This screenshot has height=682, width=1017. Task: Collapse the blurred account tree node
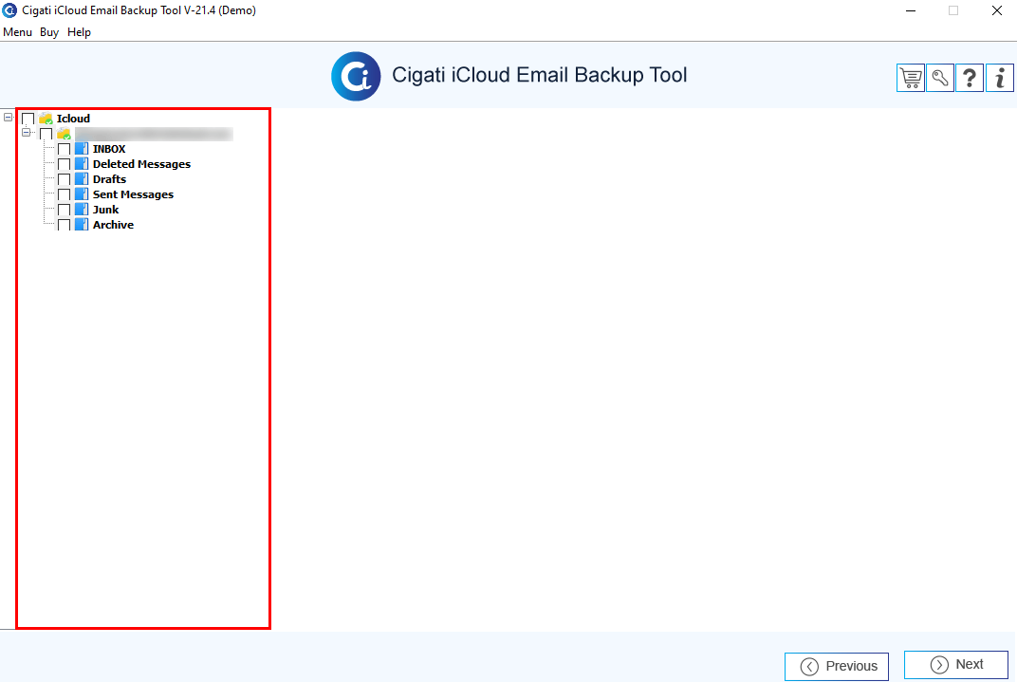26,132
